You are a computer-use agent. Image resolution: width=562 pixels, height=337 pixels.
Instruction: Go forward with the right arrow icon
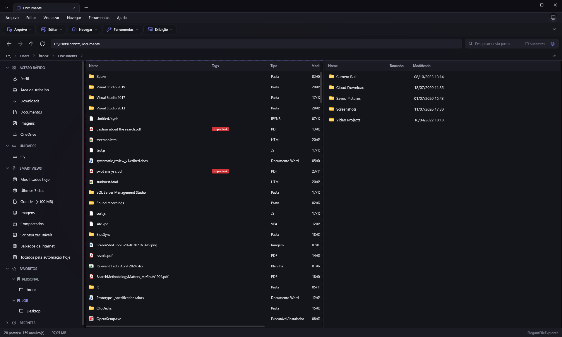20,44
